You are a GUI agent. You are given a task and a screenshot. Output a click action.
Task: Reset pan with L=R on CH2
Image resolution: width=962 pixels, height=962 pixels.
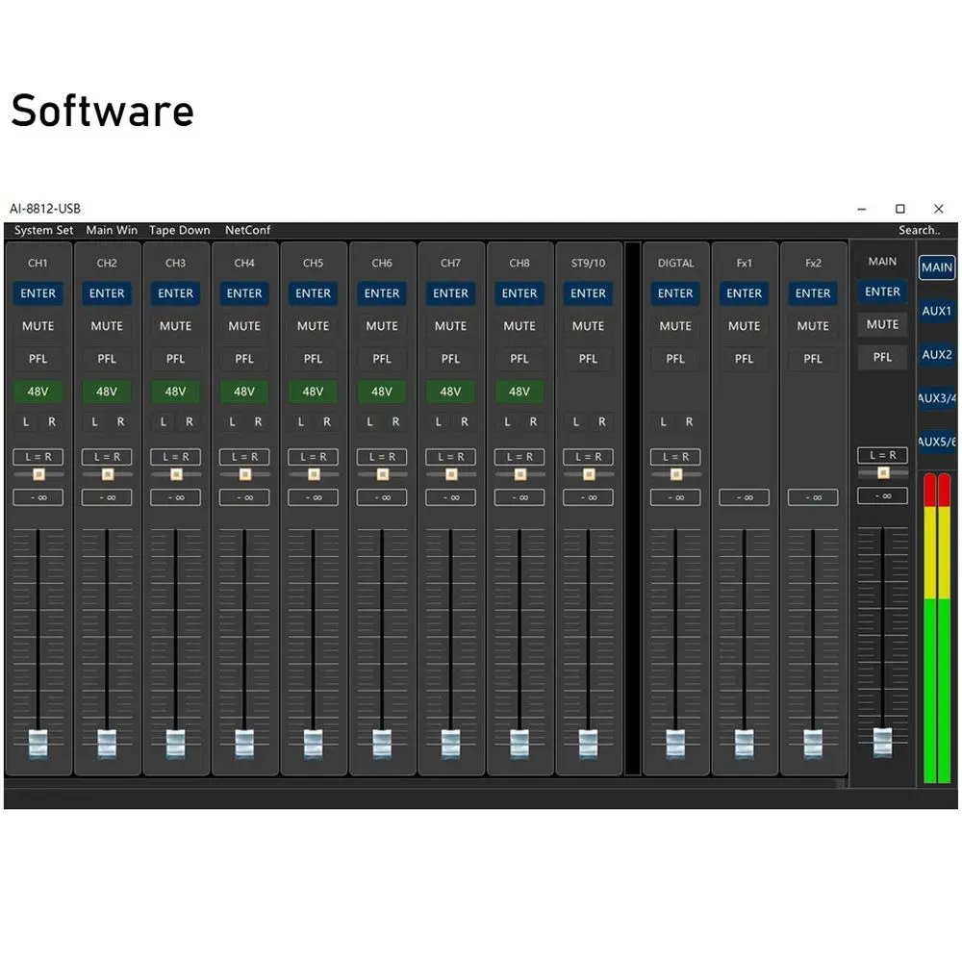tap(107, 456)
